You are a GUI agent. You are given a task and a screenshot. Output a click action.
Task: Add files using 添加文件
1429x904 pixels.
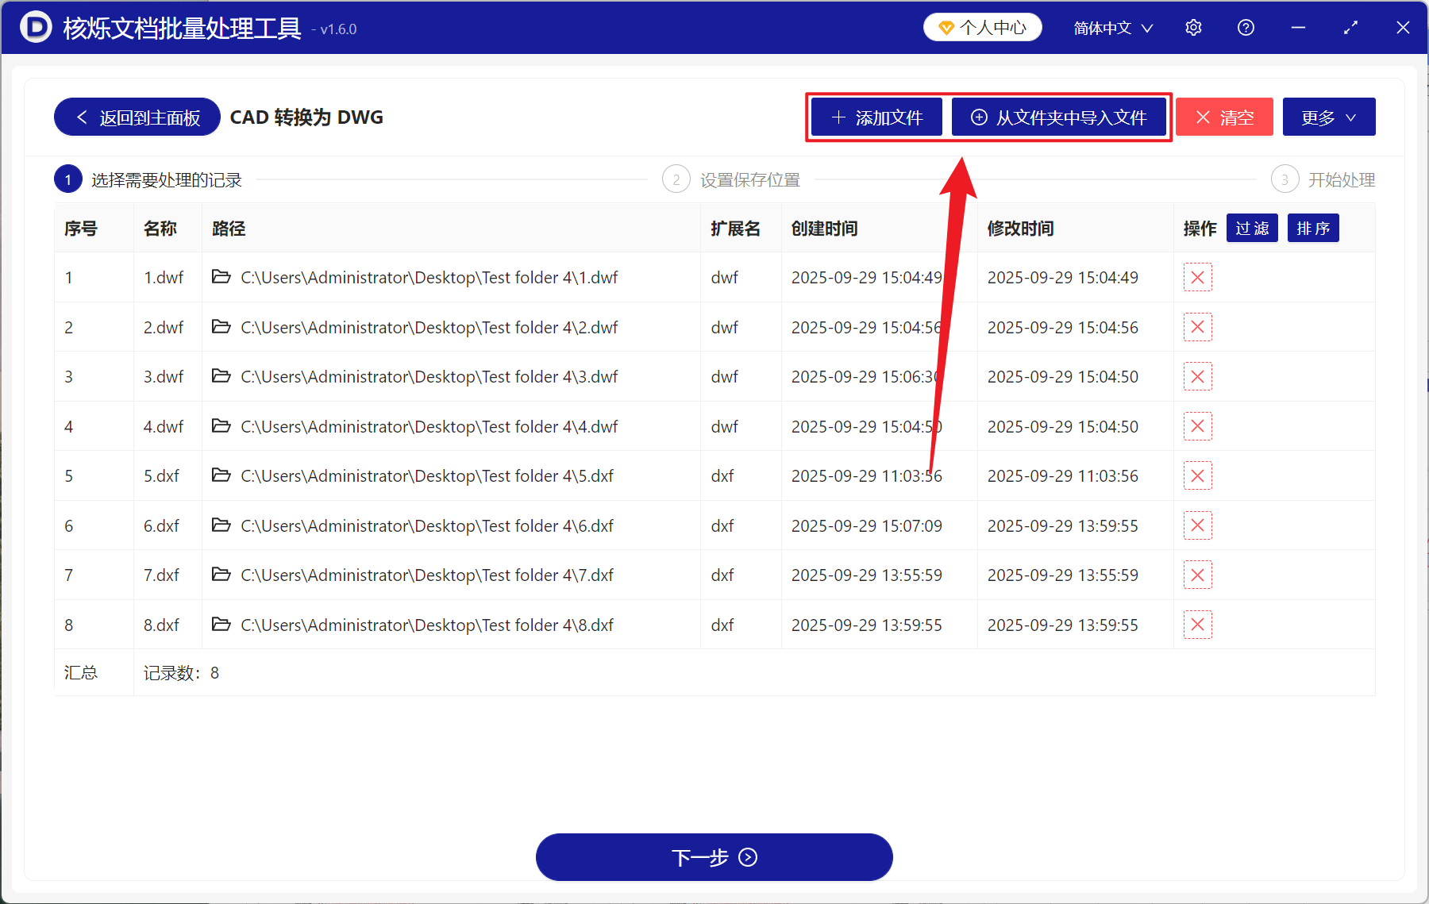pyautogui.click(x=876, y=117)
